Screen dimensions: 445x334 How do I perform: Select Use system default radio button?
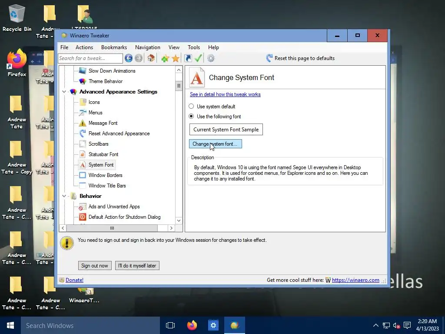191,106
